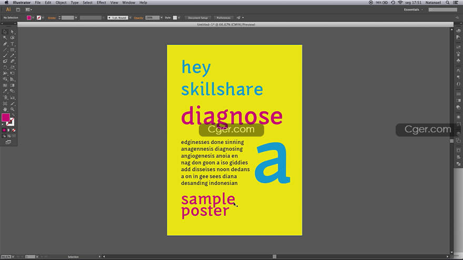
Task: Open the Window menu
Action: click(x=129, y=3)
